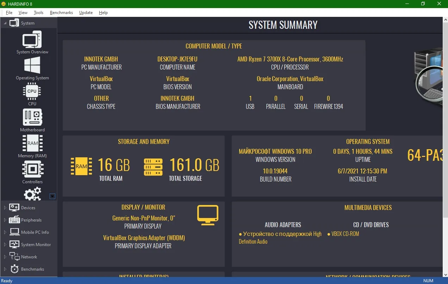Click the 16 GB total RAM value
Screen dimensions: 448x284
pos(113,165)
